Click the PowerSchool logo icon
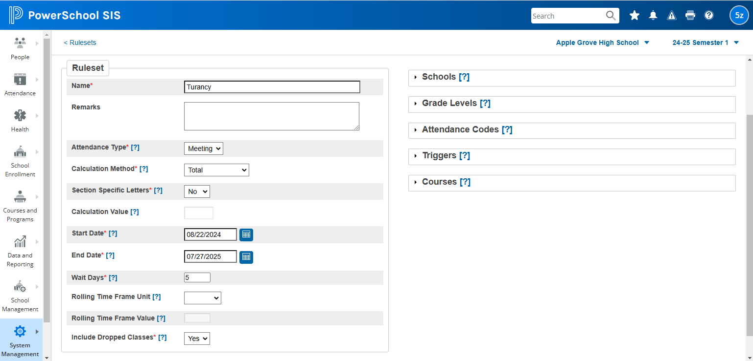 tap(16, 15)
